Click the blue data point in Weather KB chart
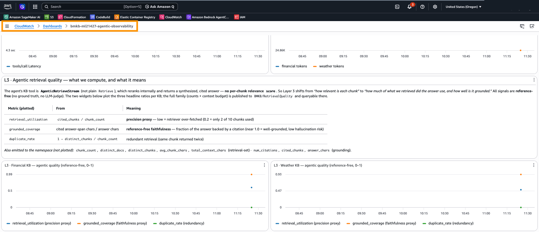 click(521, 190)
